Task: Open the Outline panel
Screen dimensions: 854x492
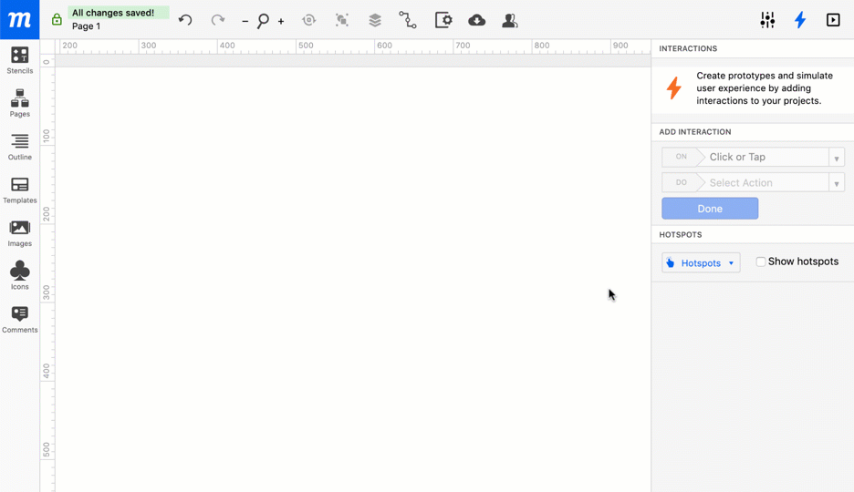Action: (19, 147)
